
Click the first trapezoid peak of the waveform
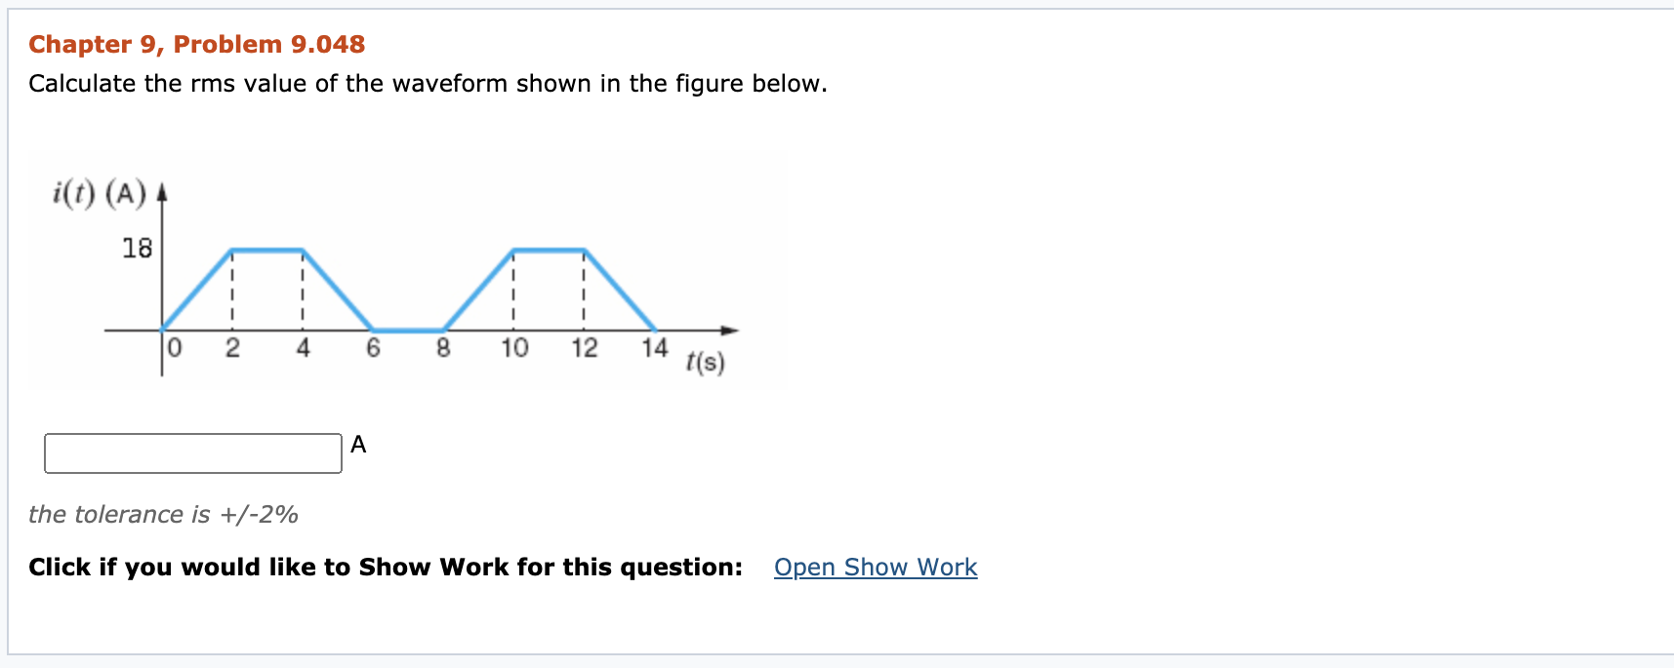click(x=267, y=250)
